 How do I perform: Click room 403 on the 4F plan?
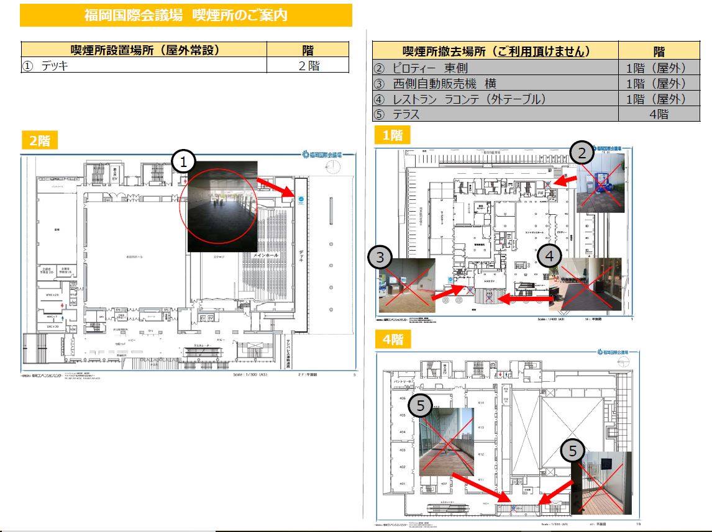403,450
